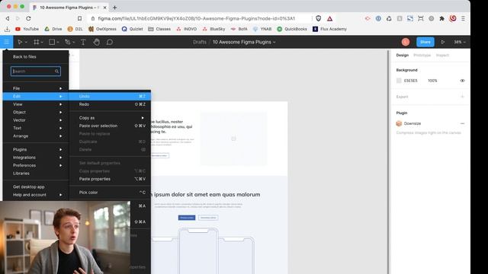The width and height of the screenshot is (488, 274).
Task: Open the Integrations menu entry
Action: pos(36,158)
